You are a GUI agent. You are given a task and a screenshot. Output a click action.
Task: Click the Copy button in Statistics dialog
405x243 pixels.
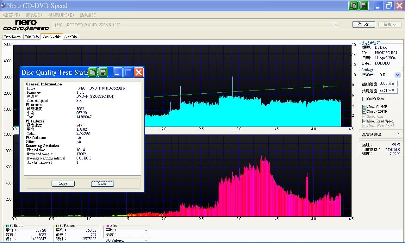(x=63, y=184)
